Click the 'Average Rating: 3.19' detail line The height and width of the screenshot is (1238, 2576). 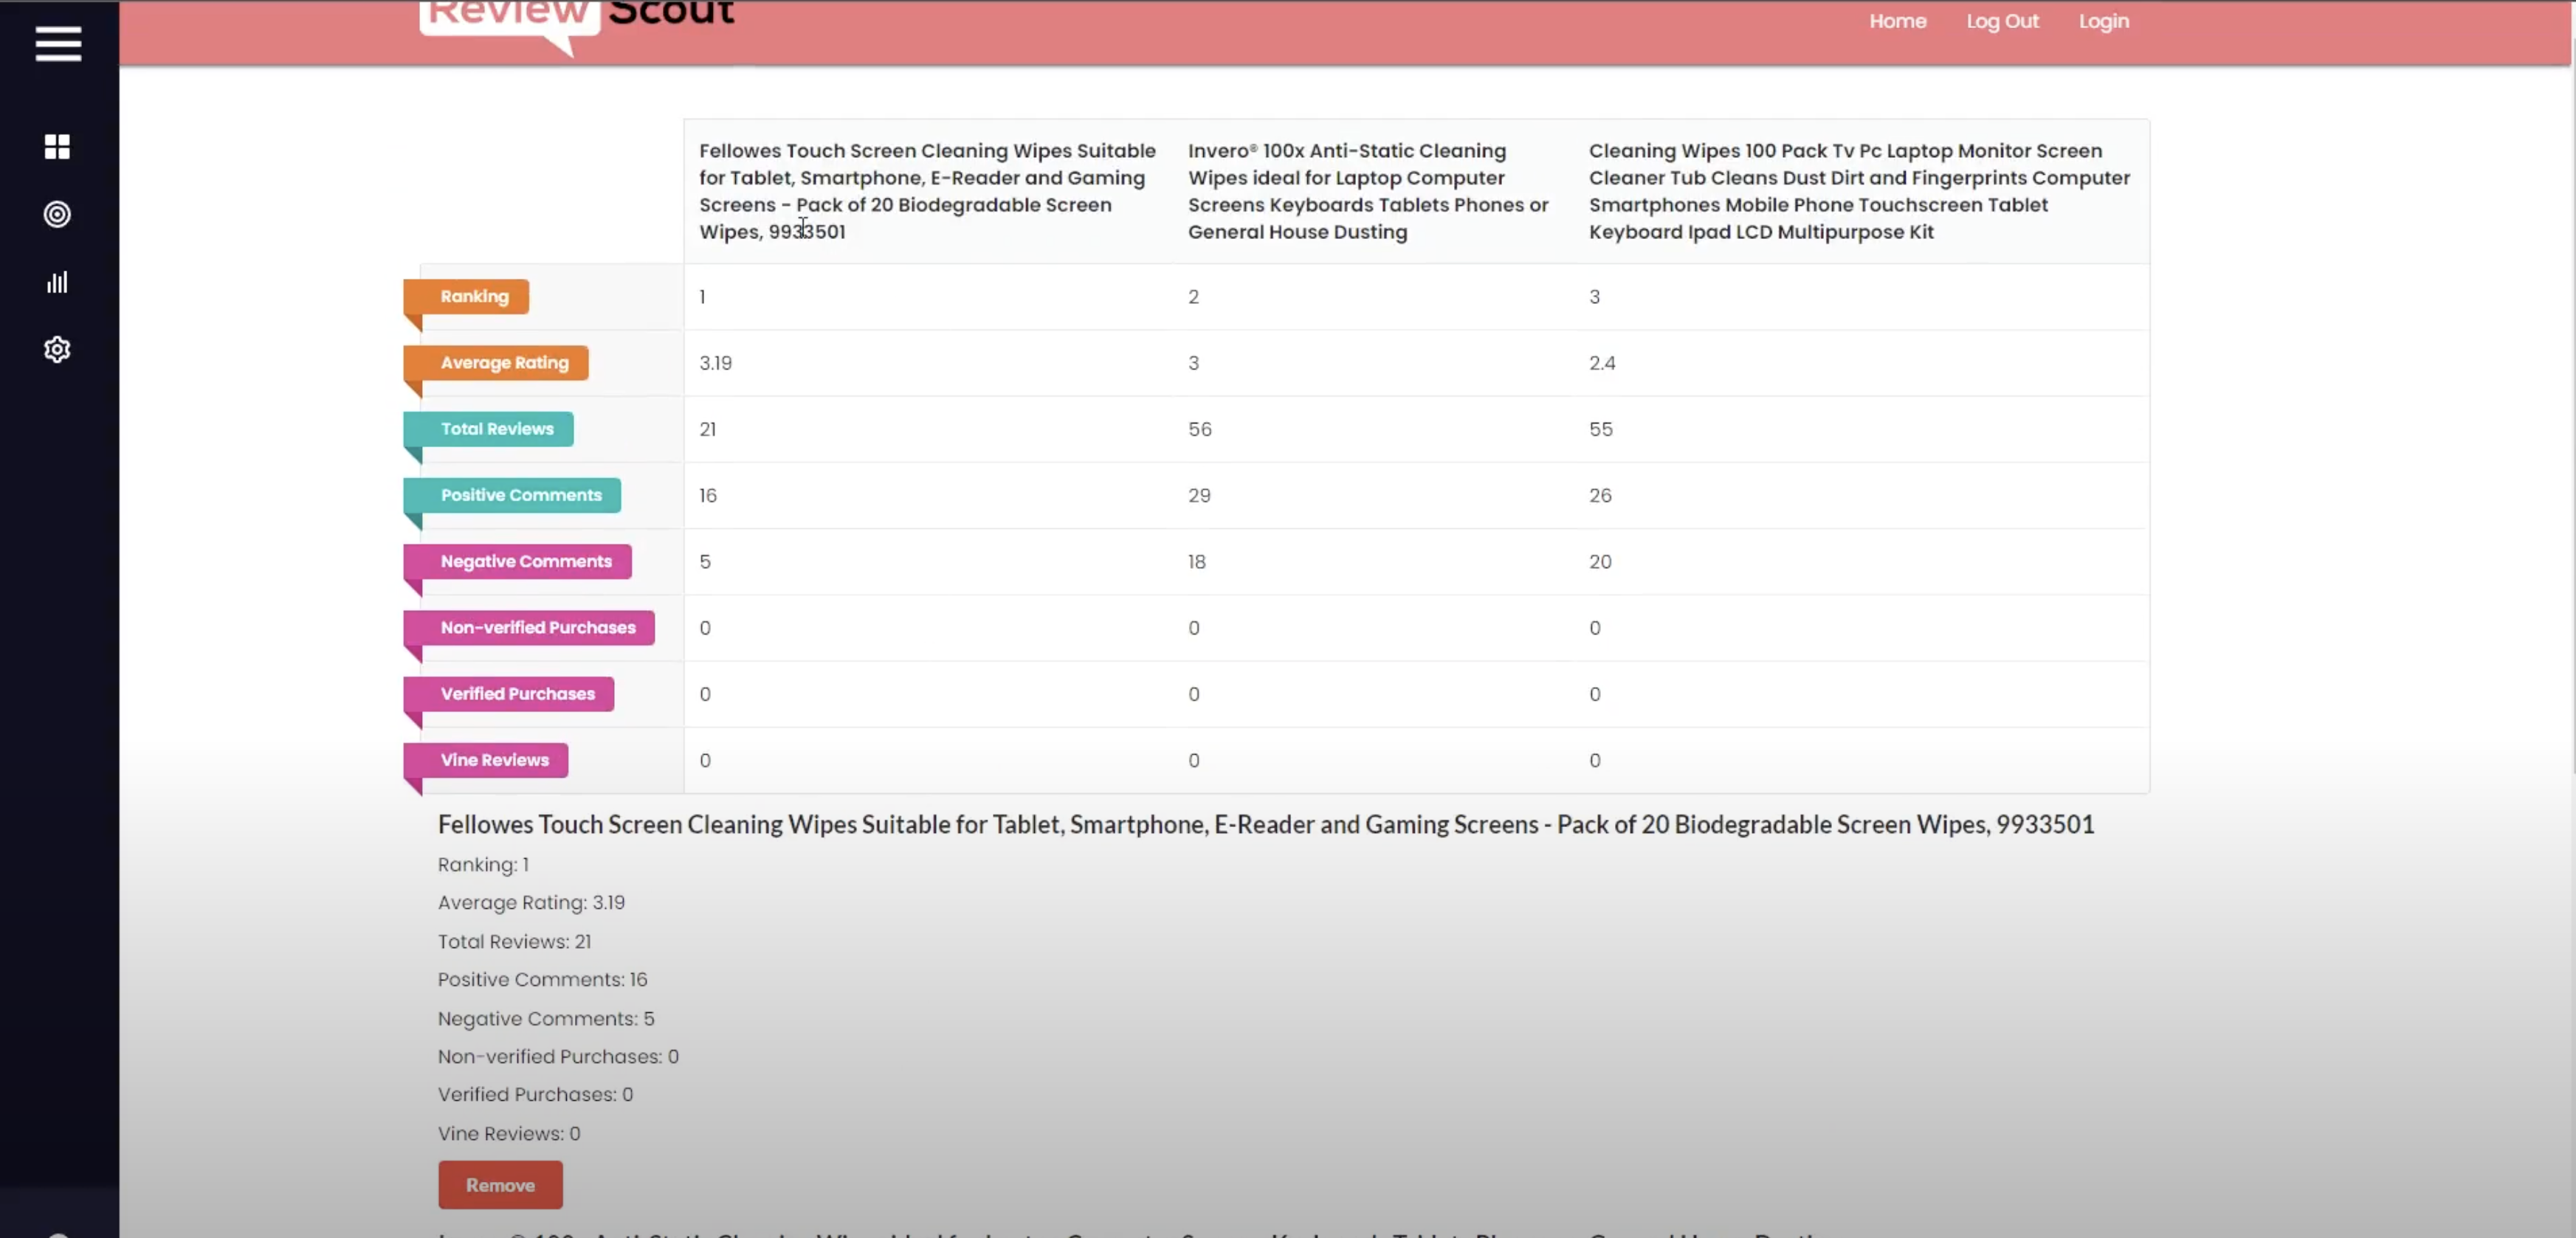tap(531, 902)
